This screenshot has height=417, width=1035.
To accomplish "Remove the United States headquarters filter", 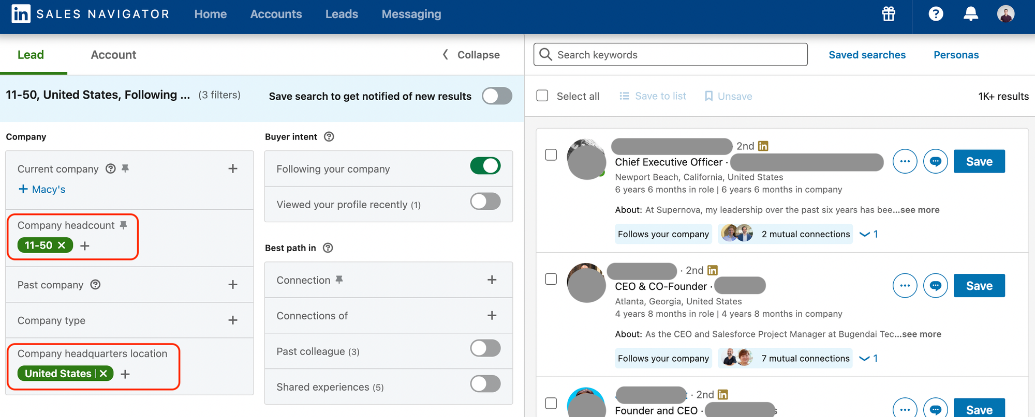I will [103, 374].
